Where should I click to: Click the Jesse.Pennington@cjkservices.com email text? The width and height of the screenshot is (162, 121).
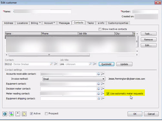[x=127, y=79]
